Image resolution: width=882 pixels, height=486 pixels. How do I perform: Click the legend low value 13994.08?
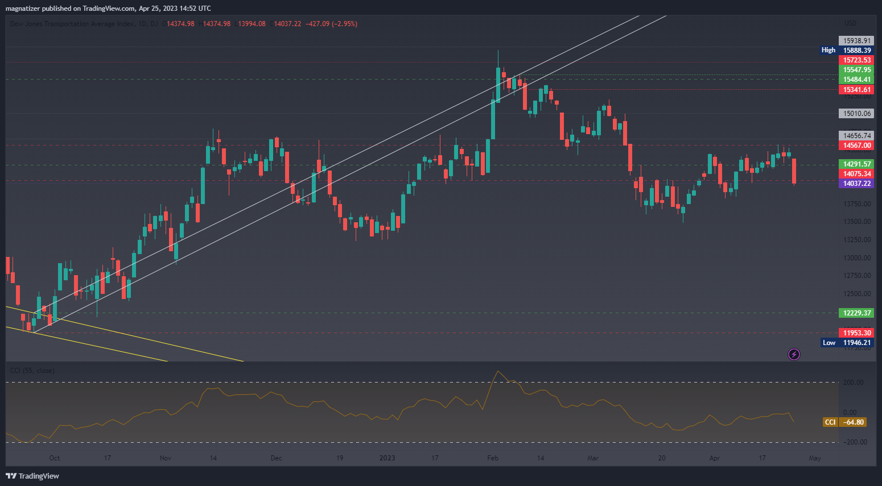tap(252, 24)
